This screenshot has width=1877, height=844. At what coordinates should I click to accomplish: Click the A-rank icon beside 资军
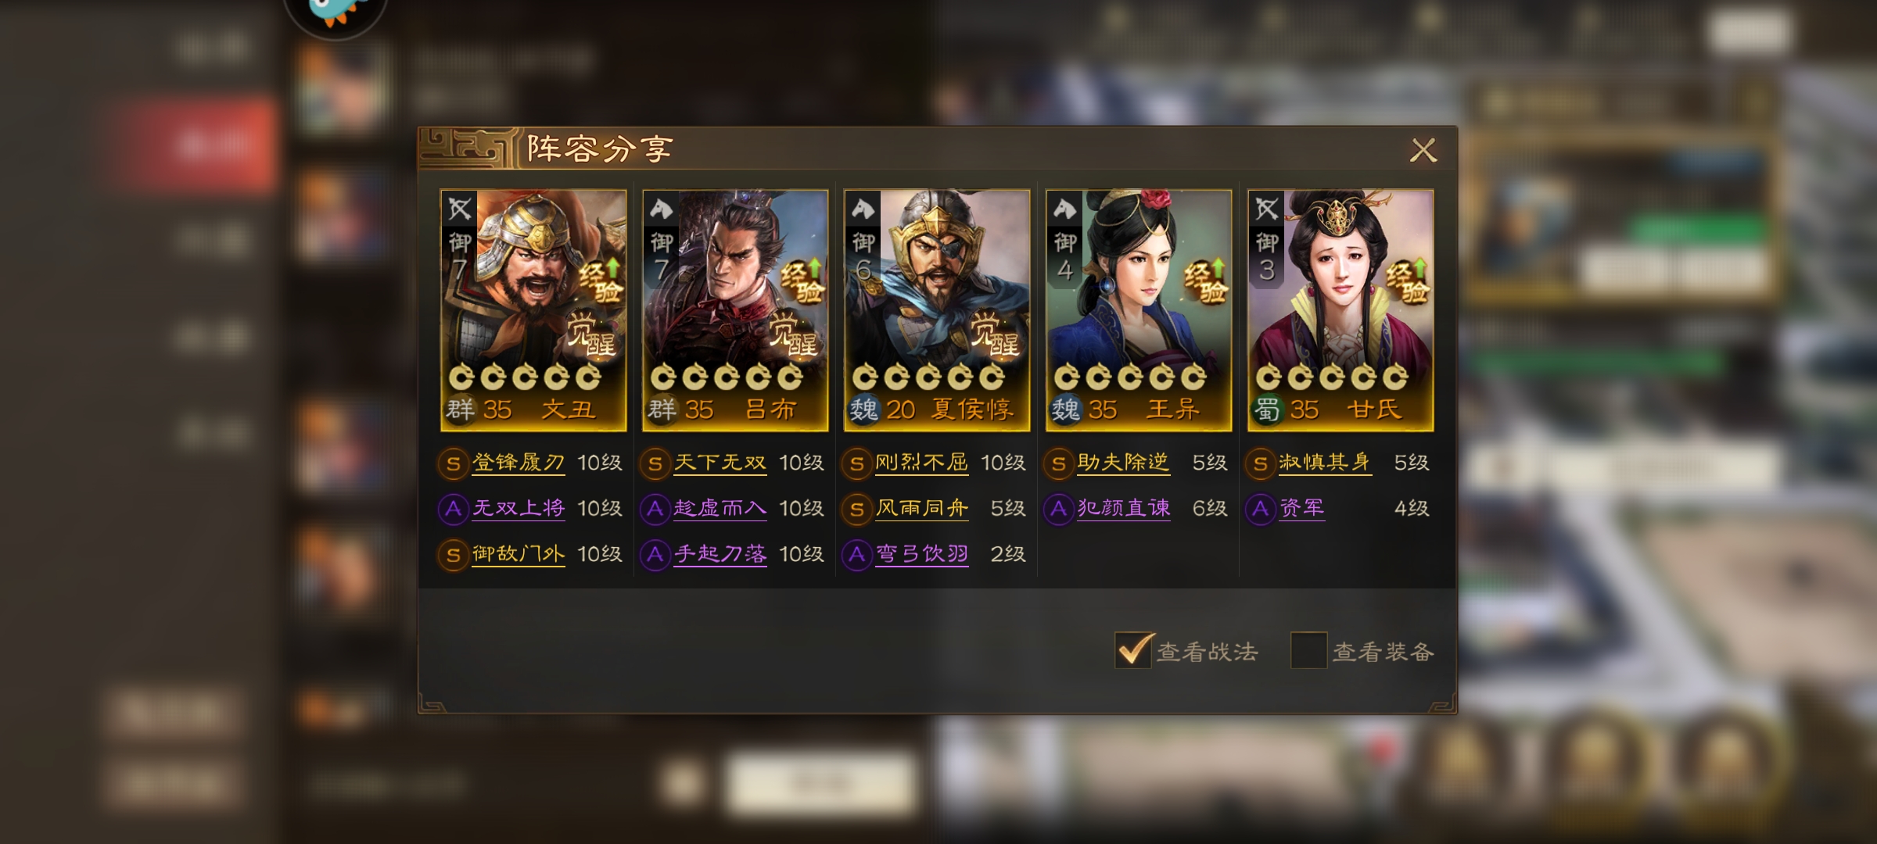click(1260, 510)
